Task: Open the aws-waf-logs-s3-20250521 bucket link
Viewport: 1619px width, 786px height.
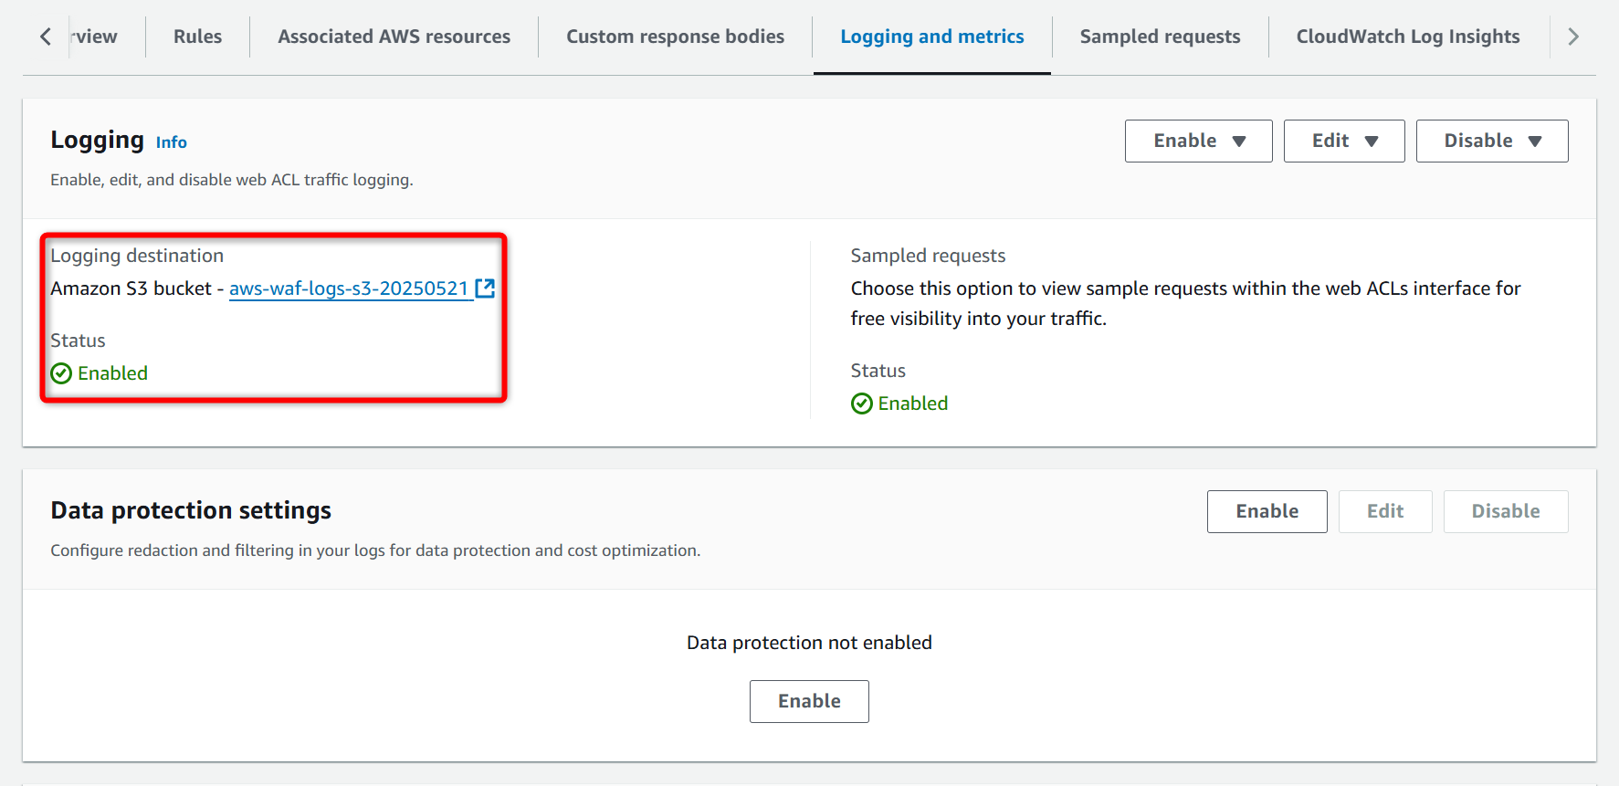Action: (348, 288)
